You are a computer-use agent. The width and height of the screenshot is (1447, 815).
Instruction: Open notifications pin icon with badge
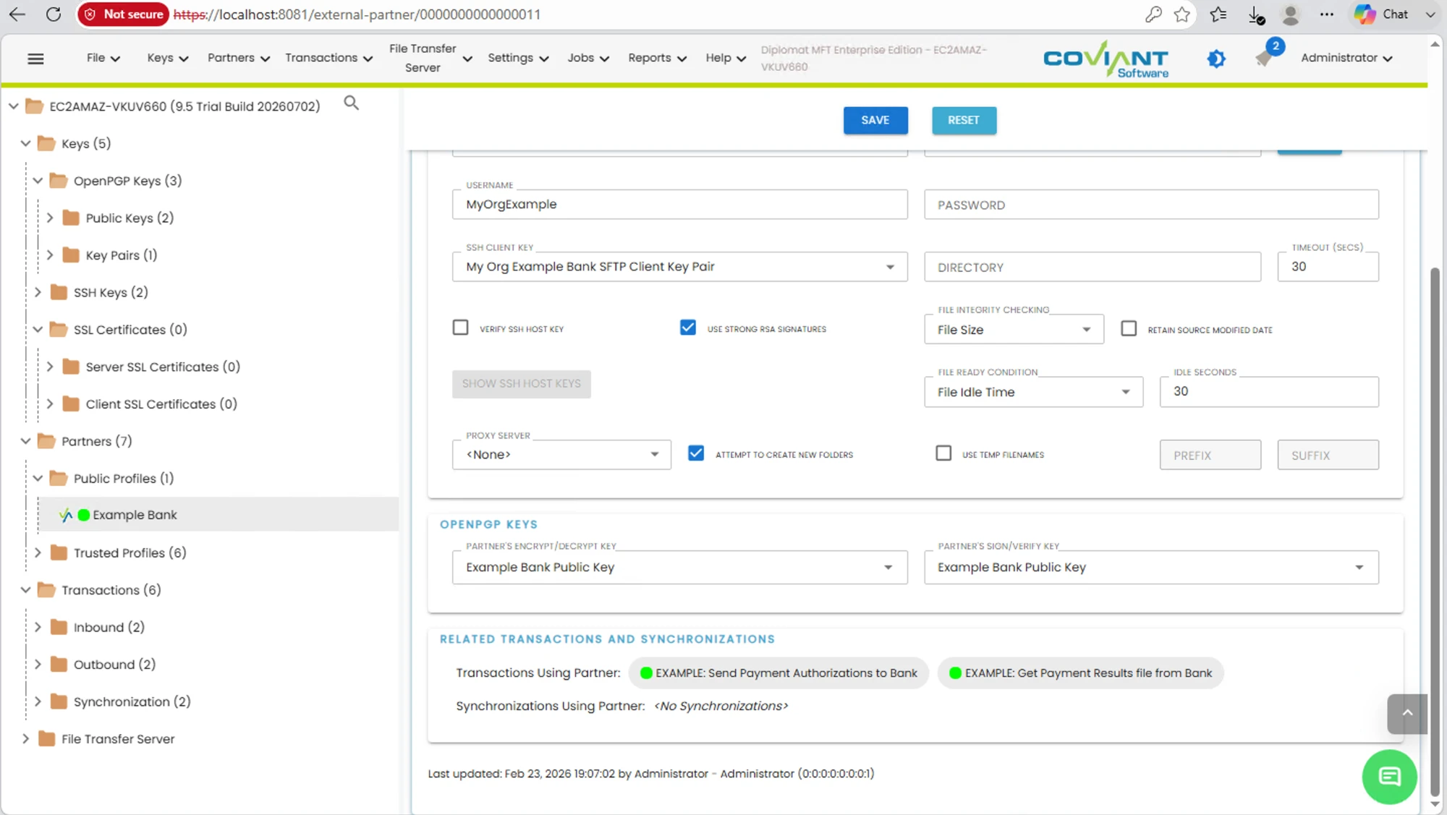[x=1265, y=56]
